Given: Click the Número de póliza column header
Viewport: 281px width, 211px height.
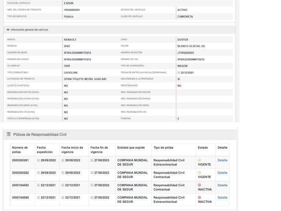Looking at the screenshot, I should [x=20, y=150].
